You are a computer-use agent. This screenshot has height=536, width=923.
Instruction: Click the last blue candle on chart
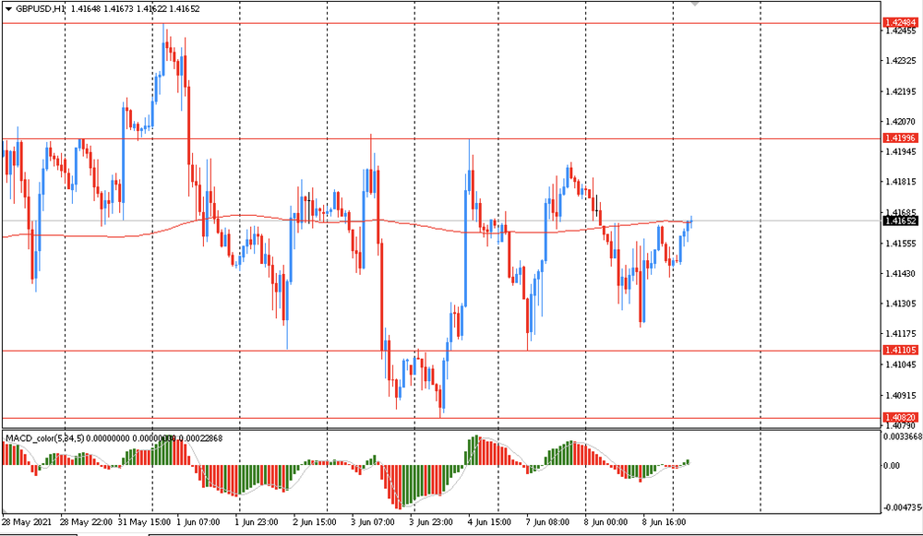point(689,225)
